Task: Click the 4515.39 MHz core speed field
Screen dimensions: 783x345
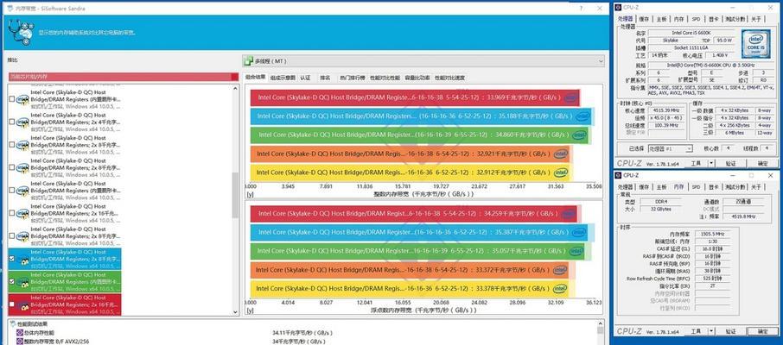Action: click(x=666, y=110)
